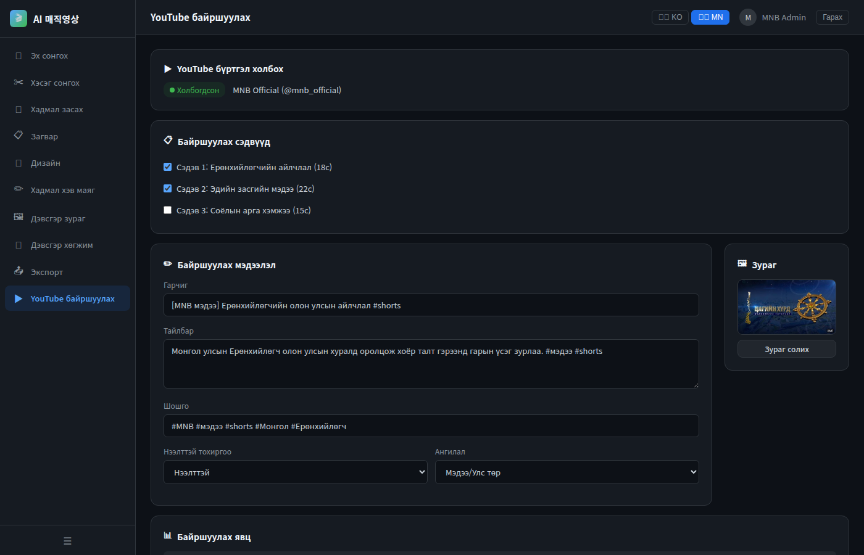Click the Хадмал хэв маяг pen icon

tap(19, 189)
